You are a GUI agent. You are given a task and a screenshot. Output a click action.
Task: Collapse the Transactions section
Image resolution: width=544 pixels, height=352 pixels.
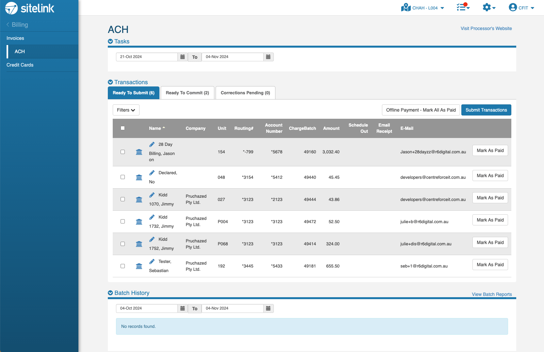pyautogui.click(x=110, y=82)
